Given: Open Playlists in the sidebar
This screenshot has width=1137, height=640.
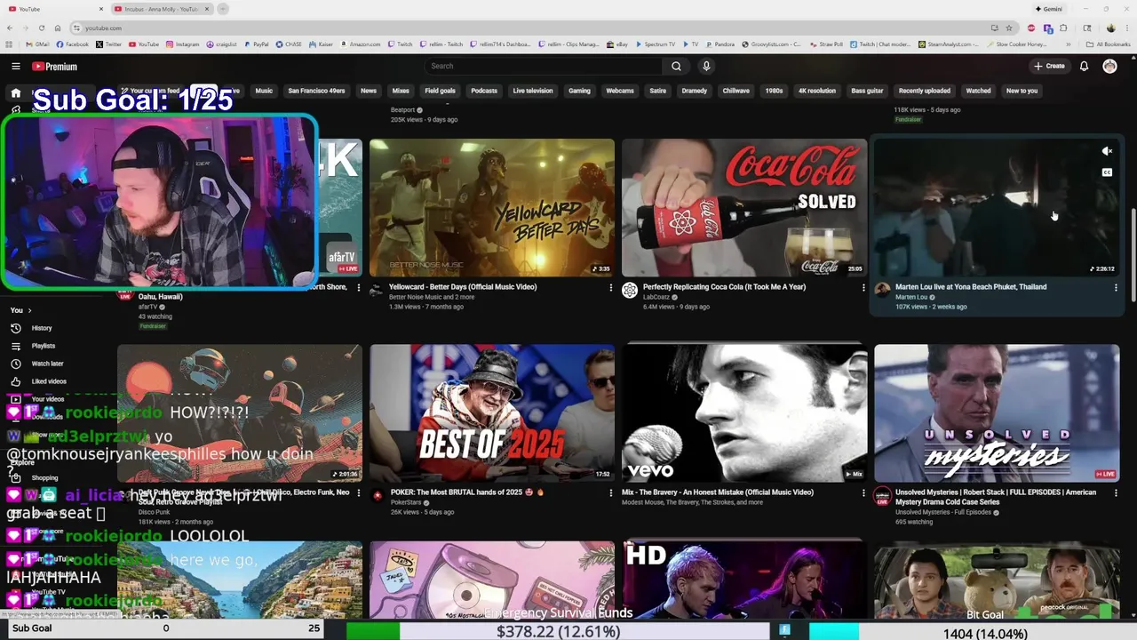Looking at the screenshot, I should pyautogui.click(x=44, y=346).
